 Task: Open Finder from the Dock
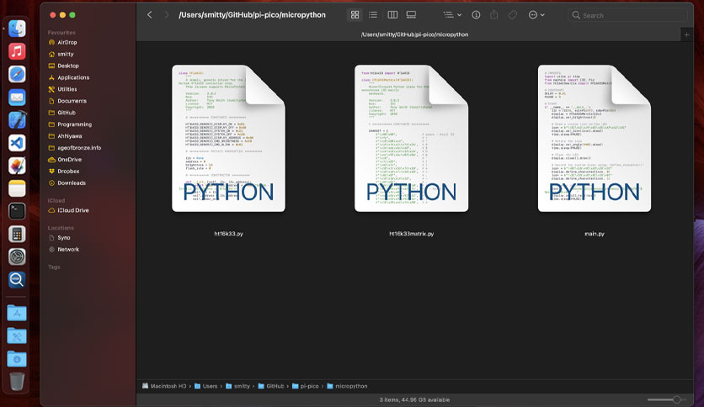[17, 29]
